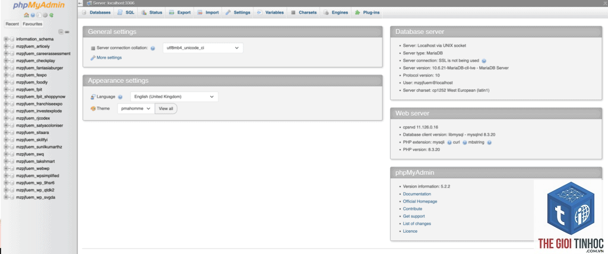Image resolution: width=608 pixels, height=254 pixels.
Task: Select the mzpjfuem_skillfyi database
Action: tap(32, 140)
